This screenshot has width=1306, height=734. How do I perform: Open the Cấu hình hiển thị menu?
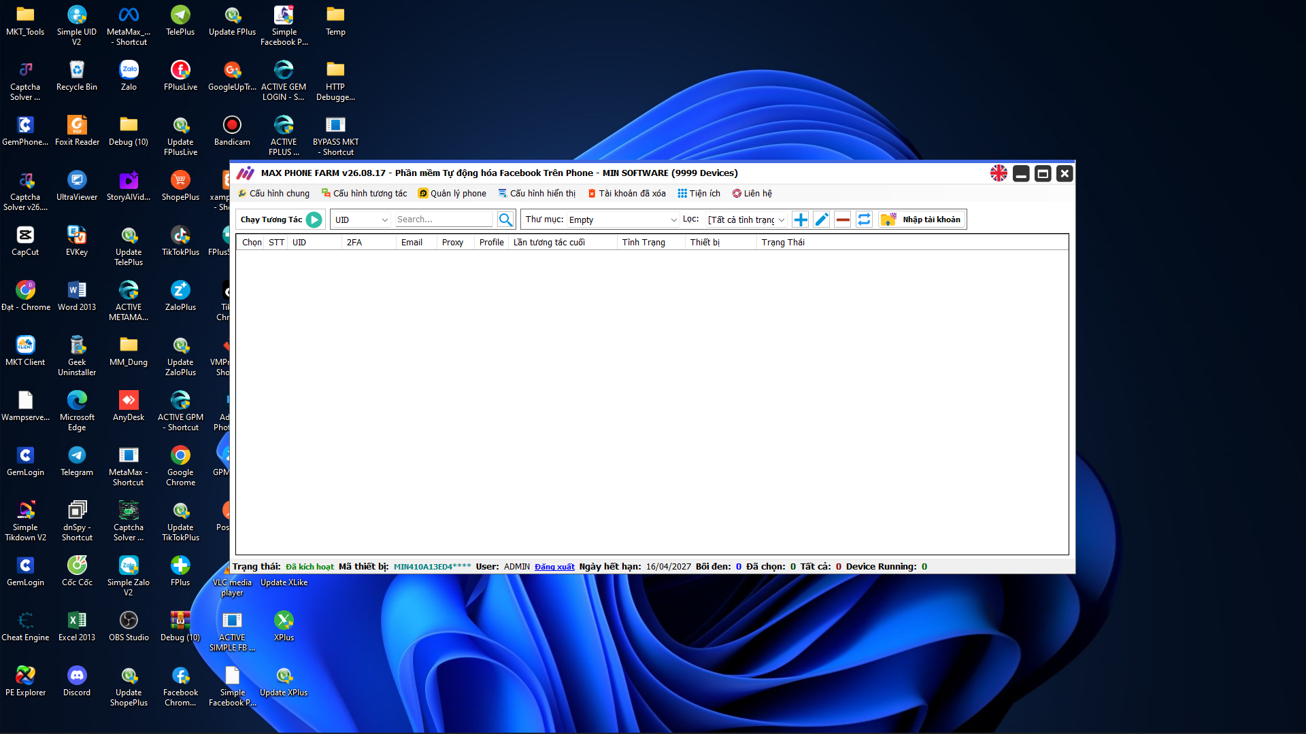click(x=537, y=194)
